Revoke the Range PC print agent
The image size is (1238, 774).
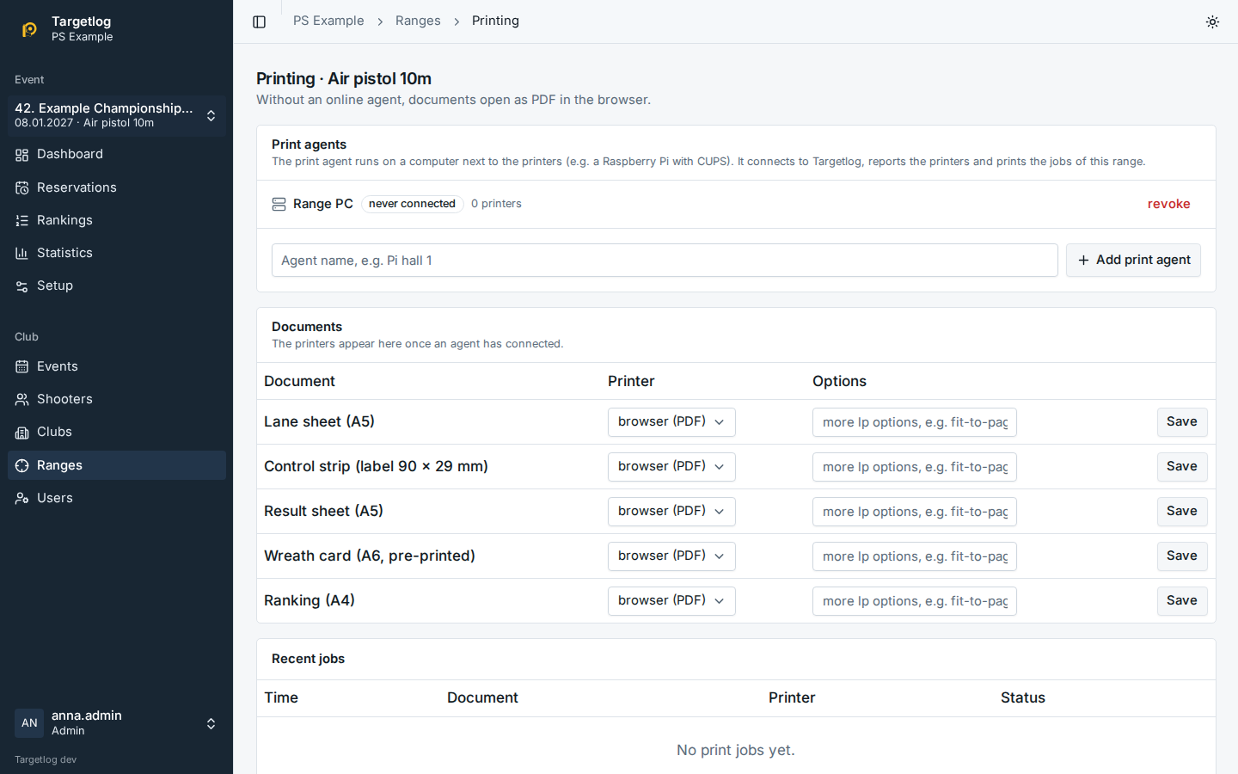click(1168, 204)
